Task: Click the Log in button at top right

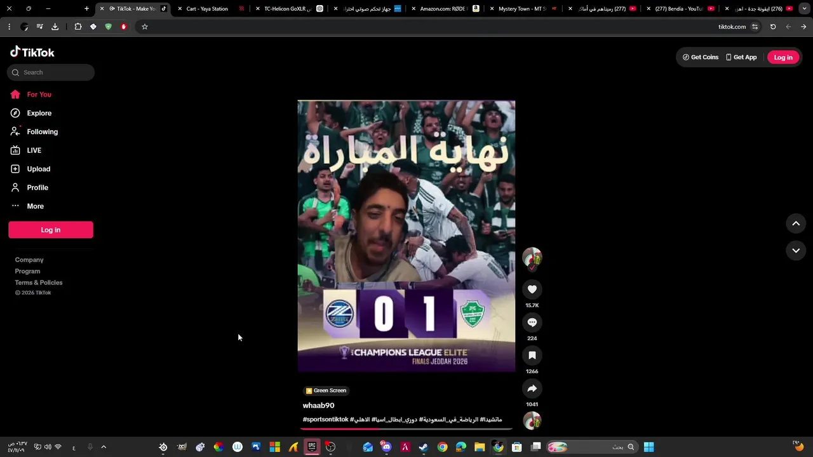Action: click(x=783, y=57)
